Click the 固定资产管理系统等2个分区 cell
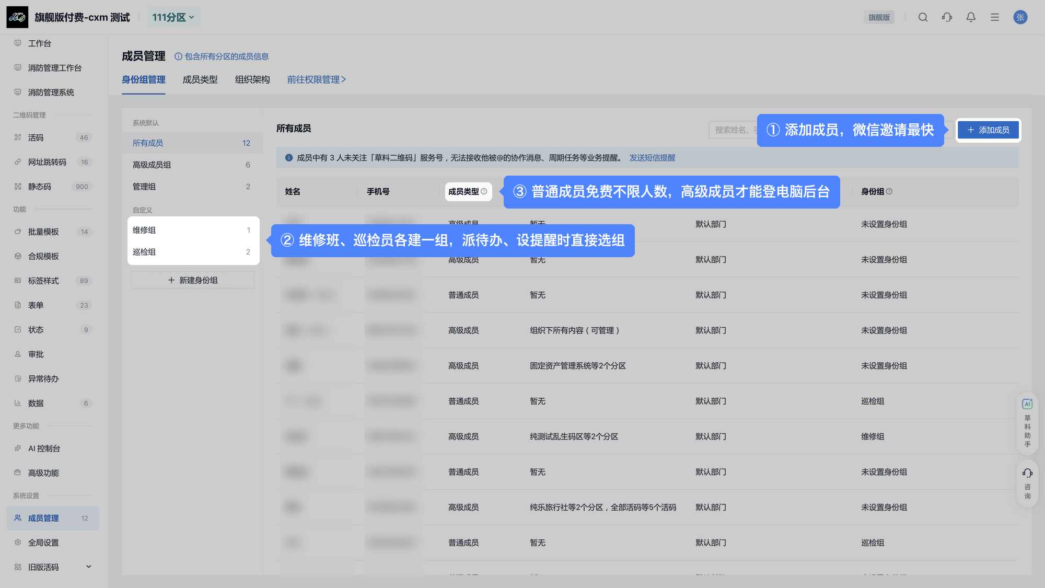 (x=578, y=366)
